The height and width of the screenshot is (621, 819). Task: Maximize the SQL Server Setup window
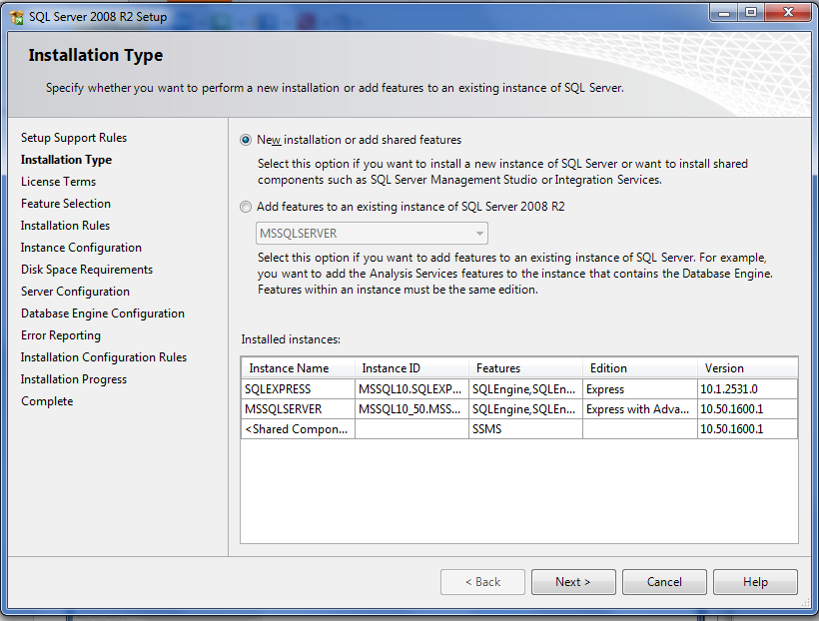(751, 13)
